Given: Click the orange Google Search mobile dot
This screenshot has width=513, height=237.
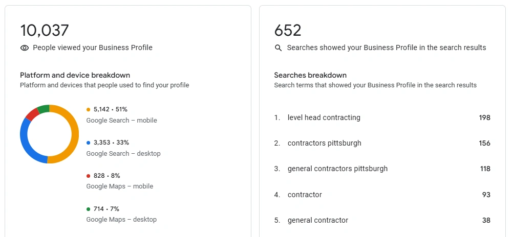Looking at the screenshot, I should pyautogui.click(x=89, y=109).
